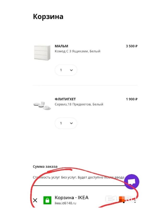Click the 1 900 ₽ price

[132, 99]
